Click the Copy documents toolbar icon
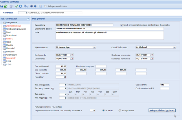The width and height of the screenshot is (182, 120). 26,6
